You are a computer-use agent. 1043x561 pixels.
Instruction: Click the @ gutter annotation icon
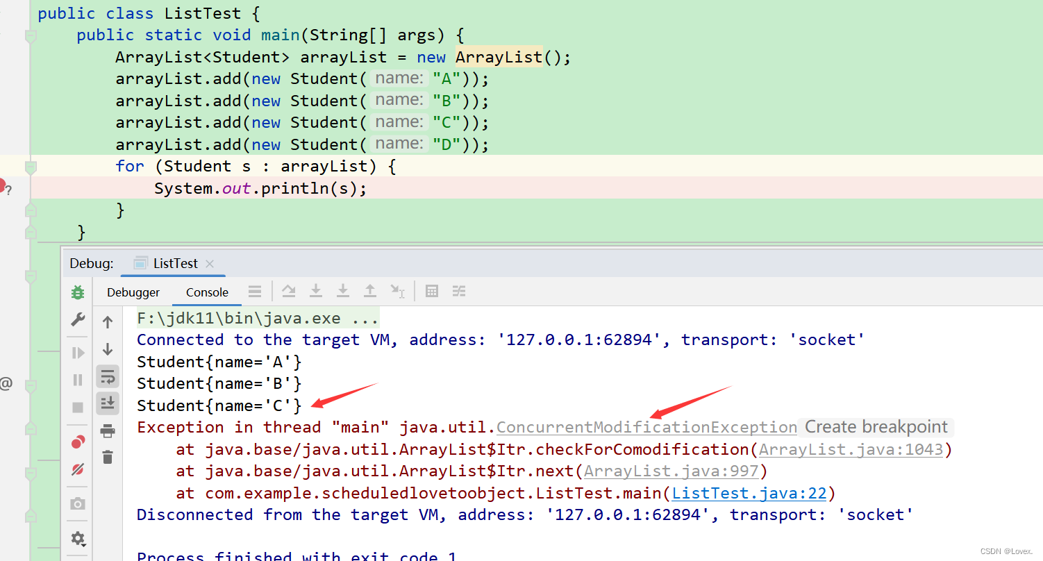click(x=6, y=383)
